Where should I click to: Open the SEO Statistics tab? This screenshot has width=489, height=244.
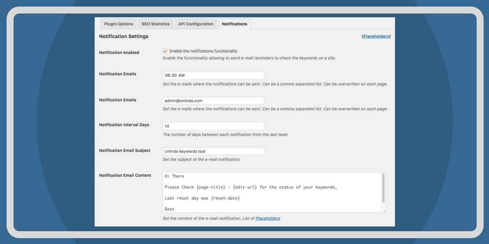(x=156, y=24)
